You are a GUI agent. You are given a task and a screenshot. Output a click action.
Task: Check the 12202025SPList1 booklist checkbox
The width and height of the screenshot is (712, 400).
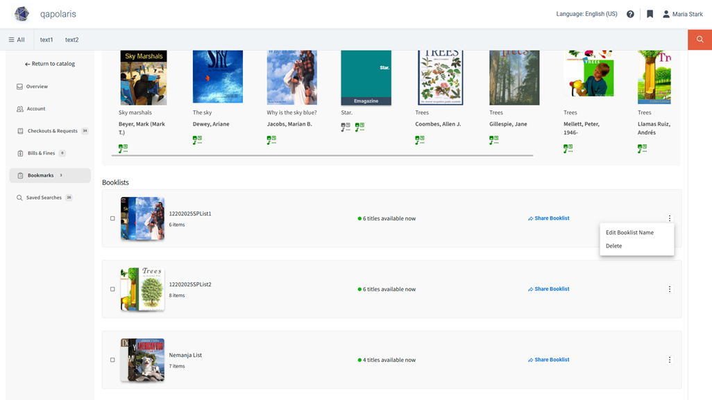point(112,218)
